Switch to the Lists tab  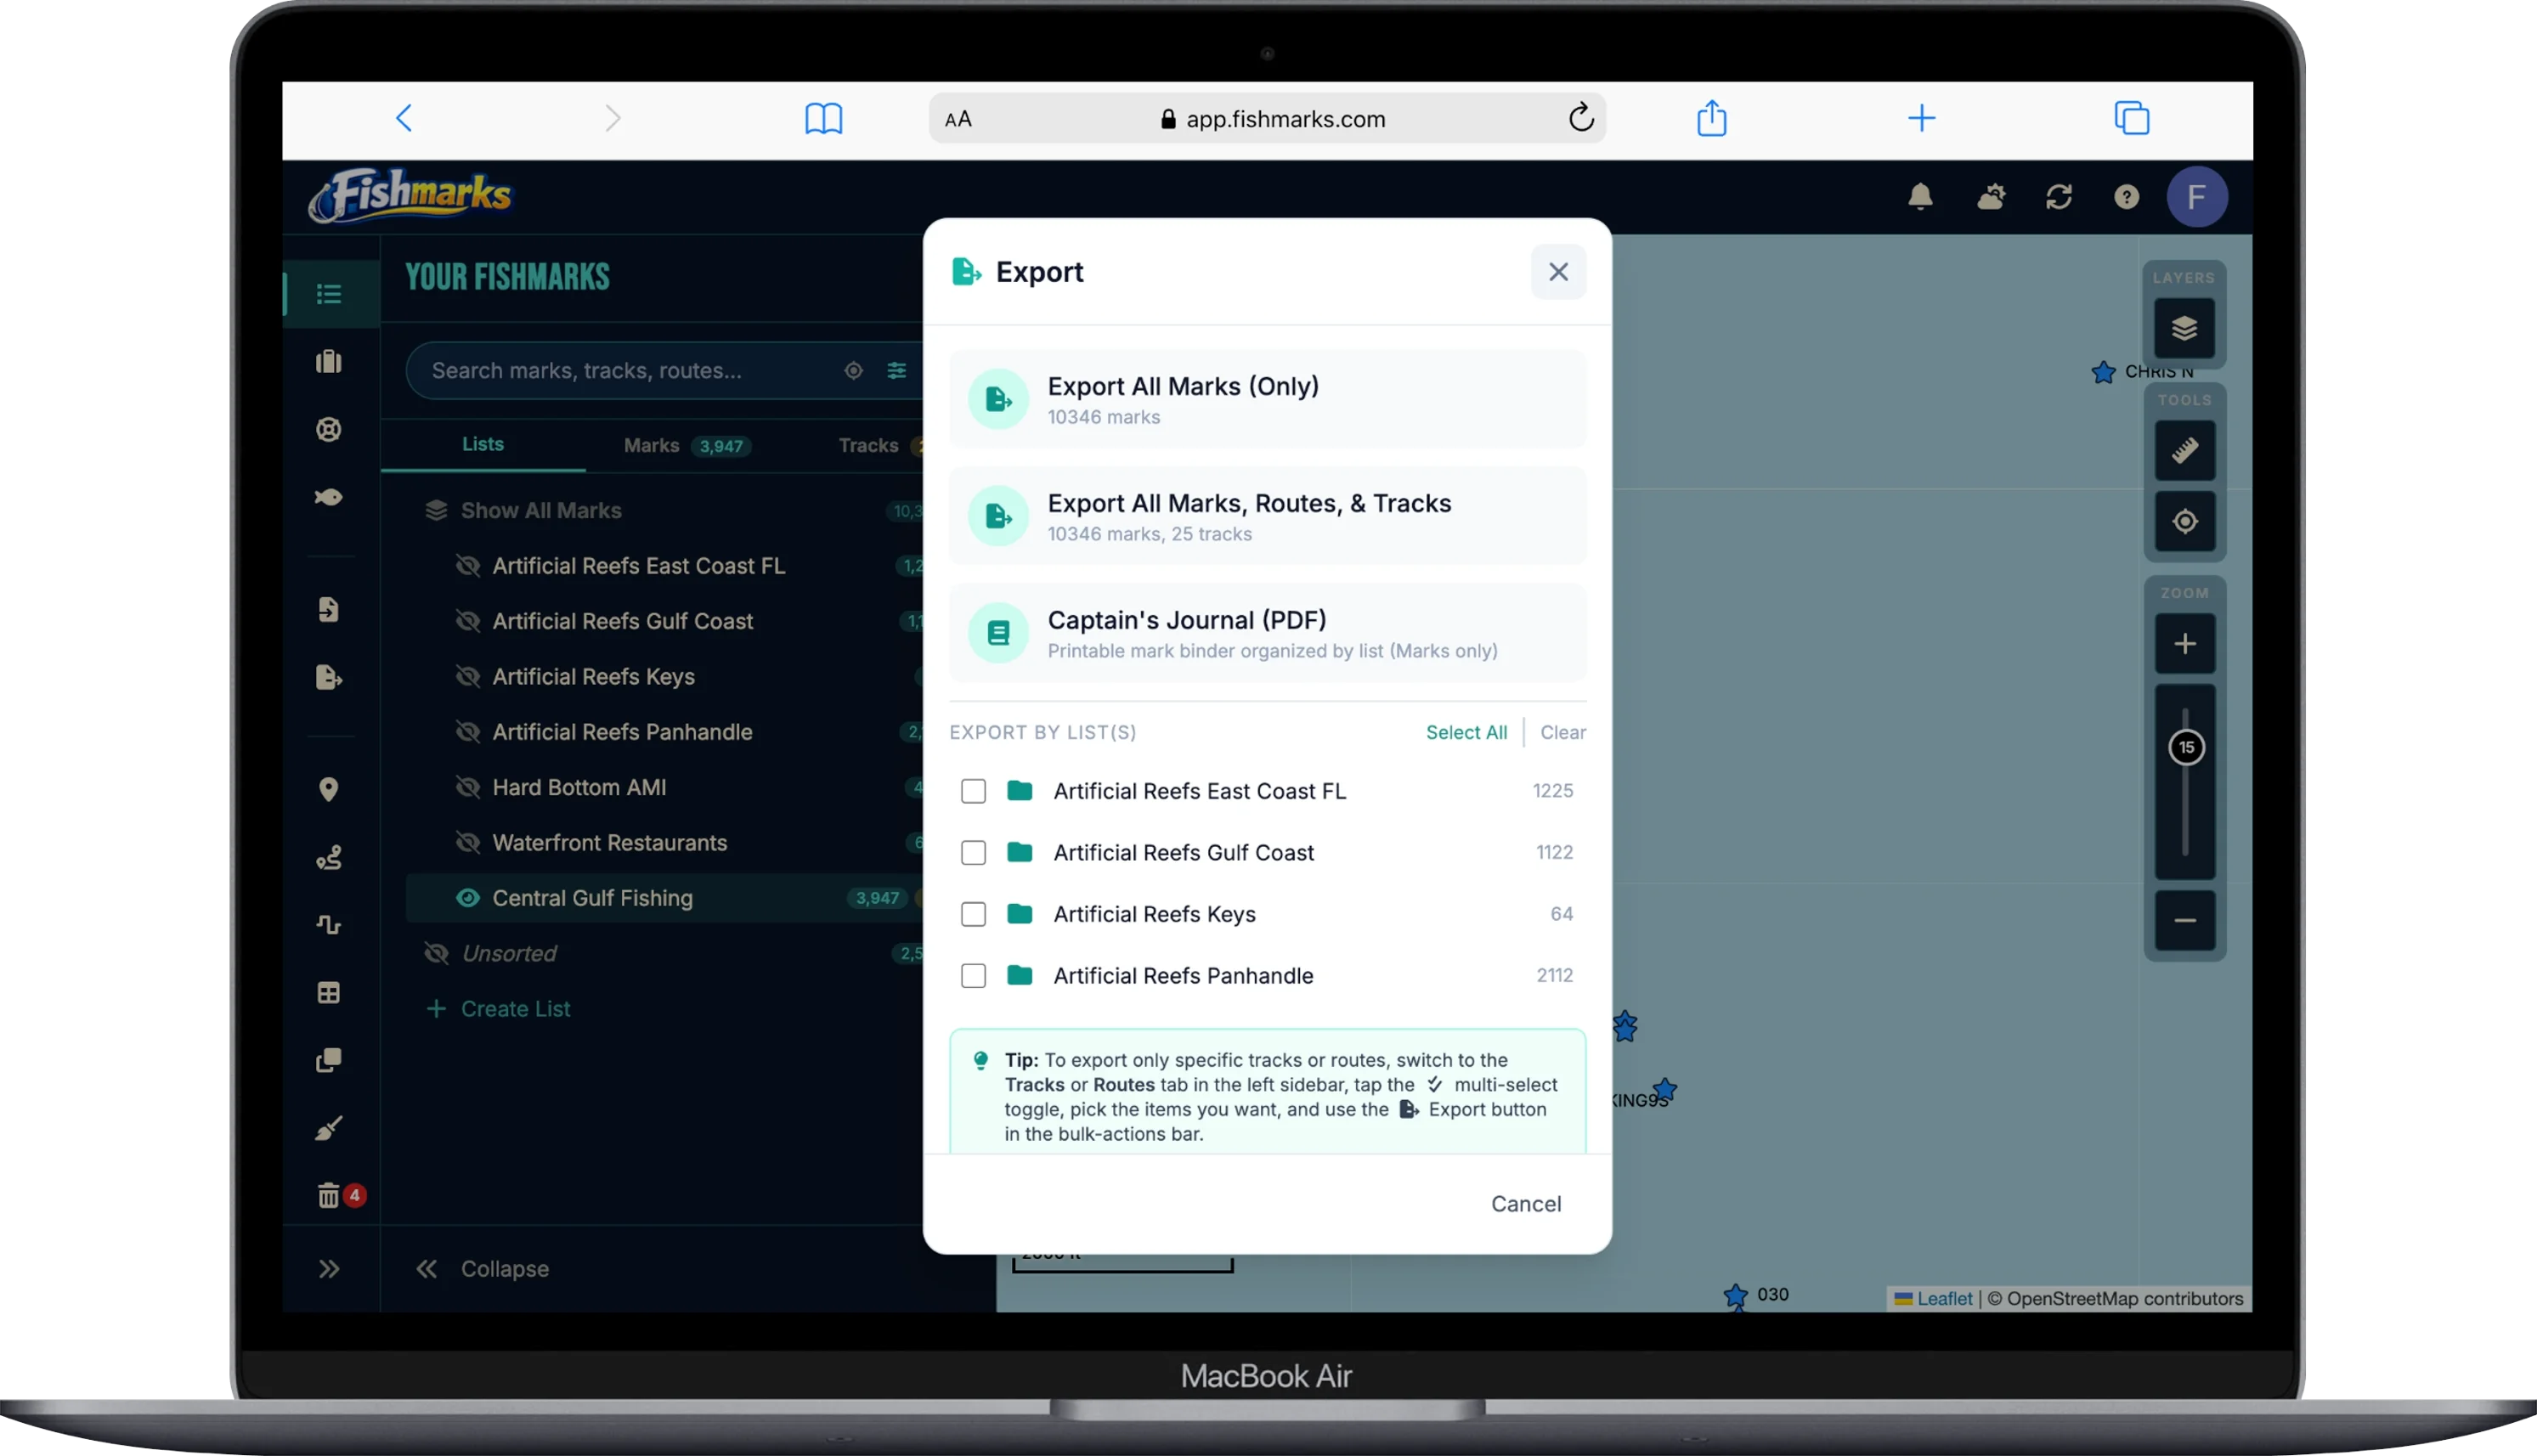483,445
